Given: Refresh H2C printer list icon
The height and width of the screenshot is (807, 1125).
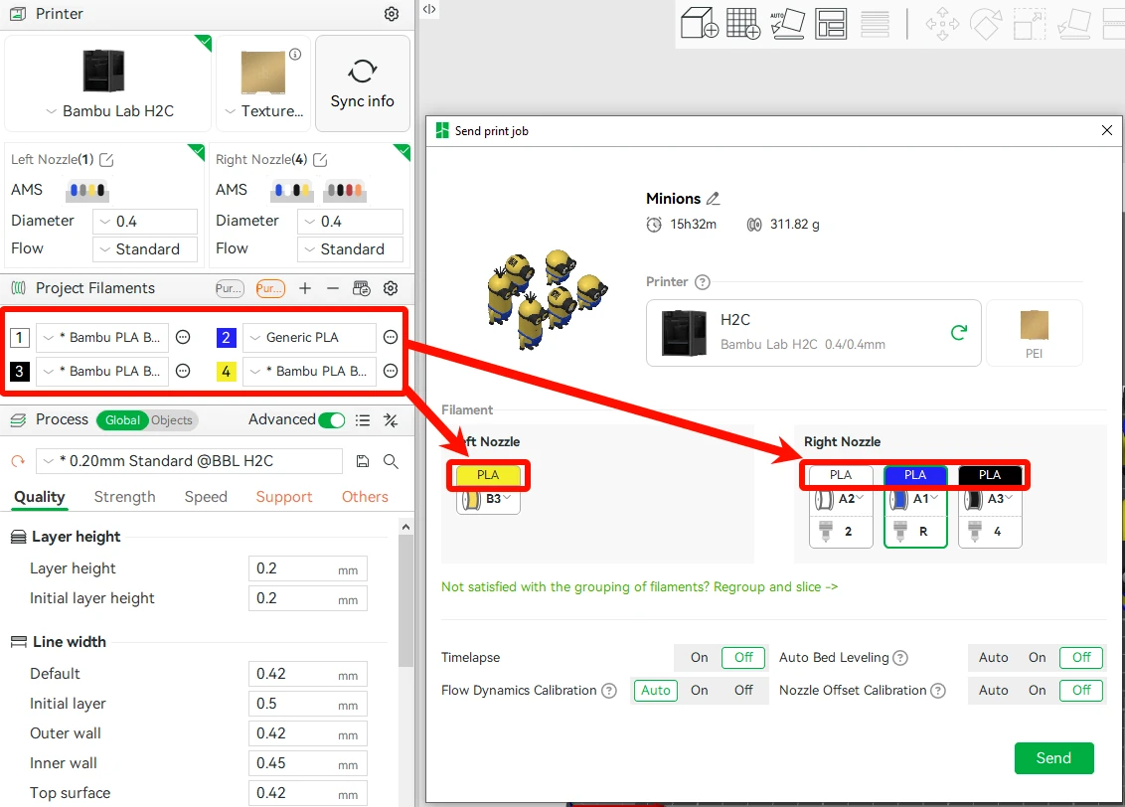Looking at the screenshot, I should (x=959, y=333).
